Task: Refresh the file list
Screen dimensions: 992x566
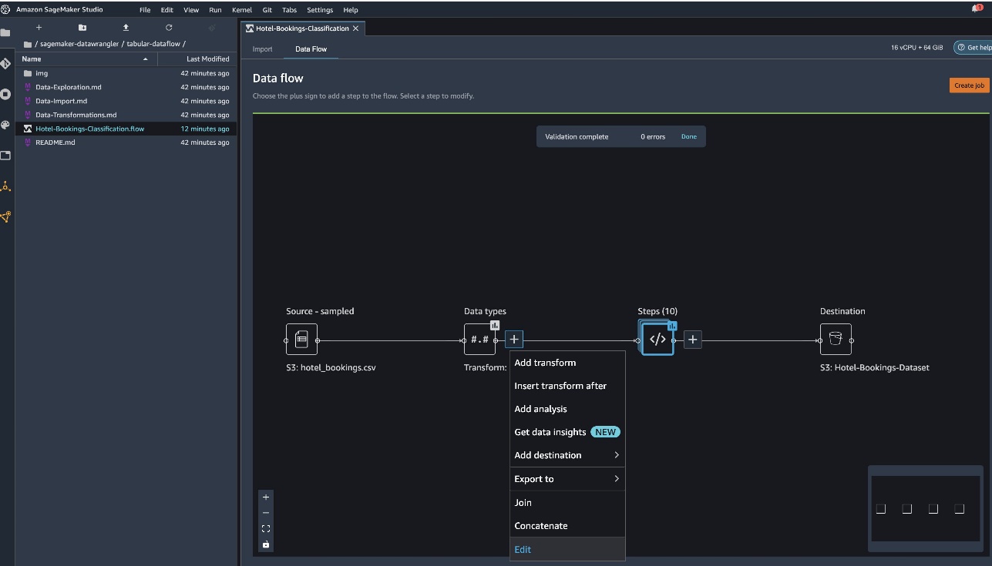Action: [x=169, y=28]
